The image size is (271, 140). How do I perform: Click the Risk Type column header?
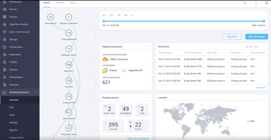point(212,53)
